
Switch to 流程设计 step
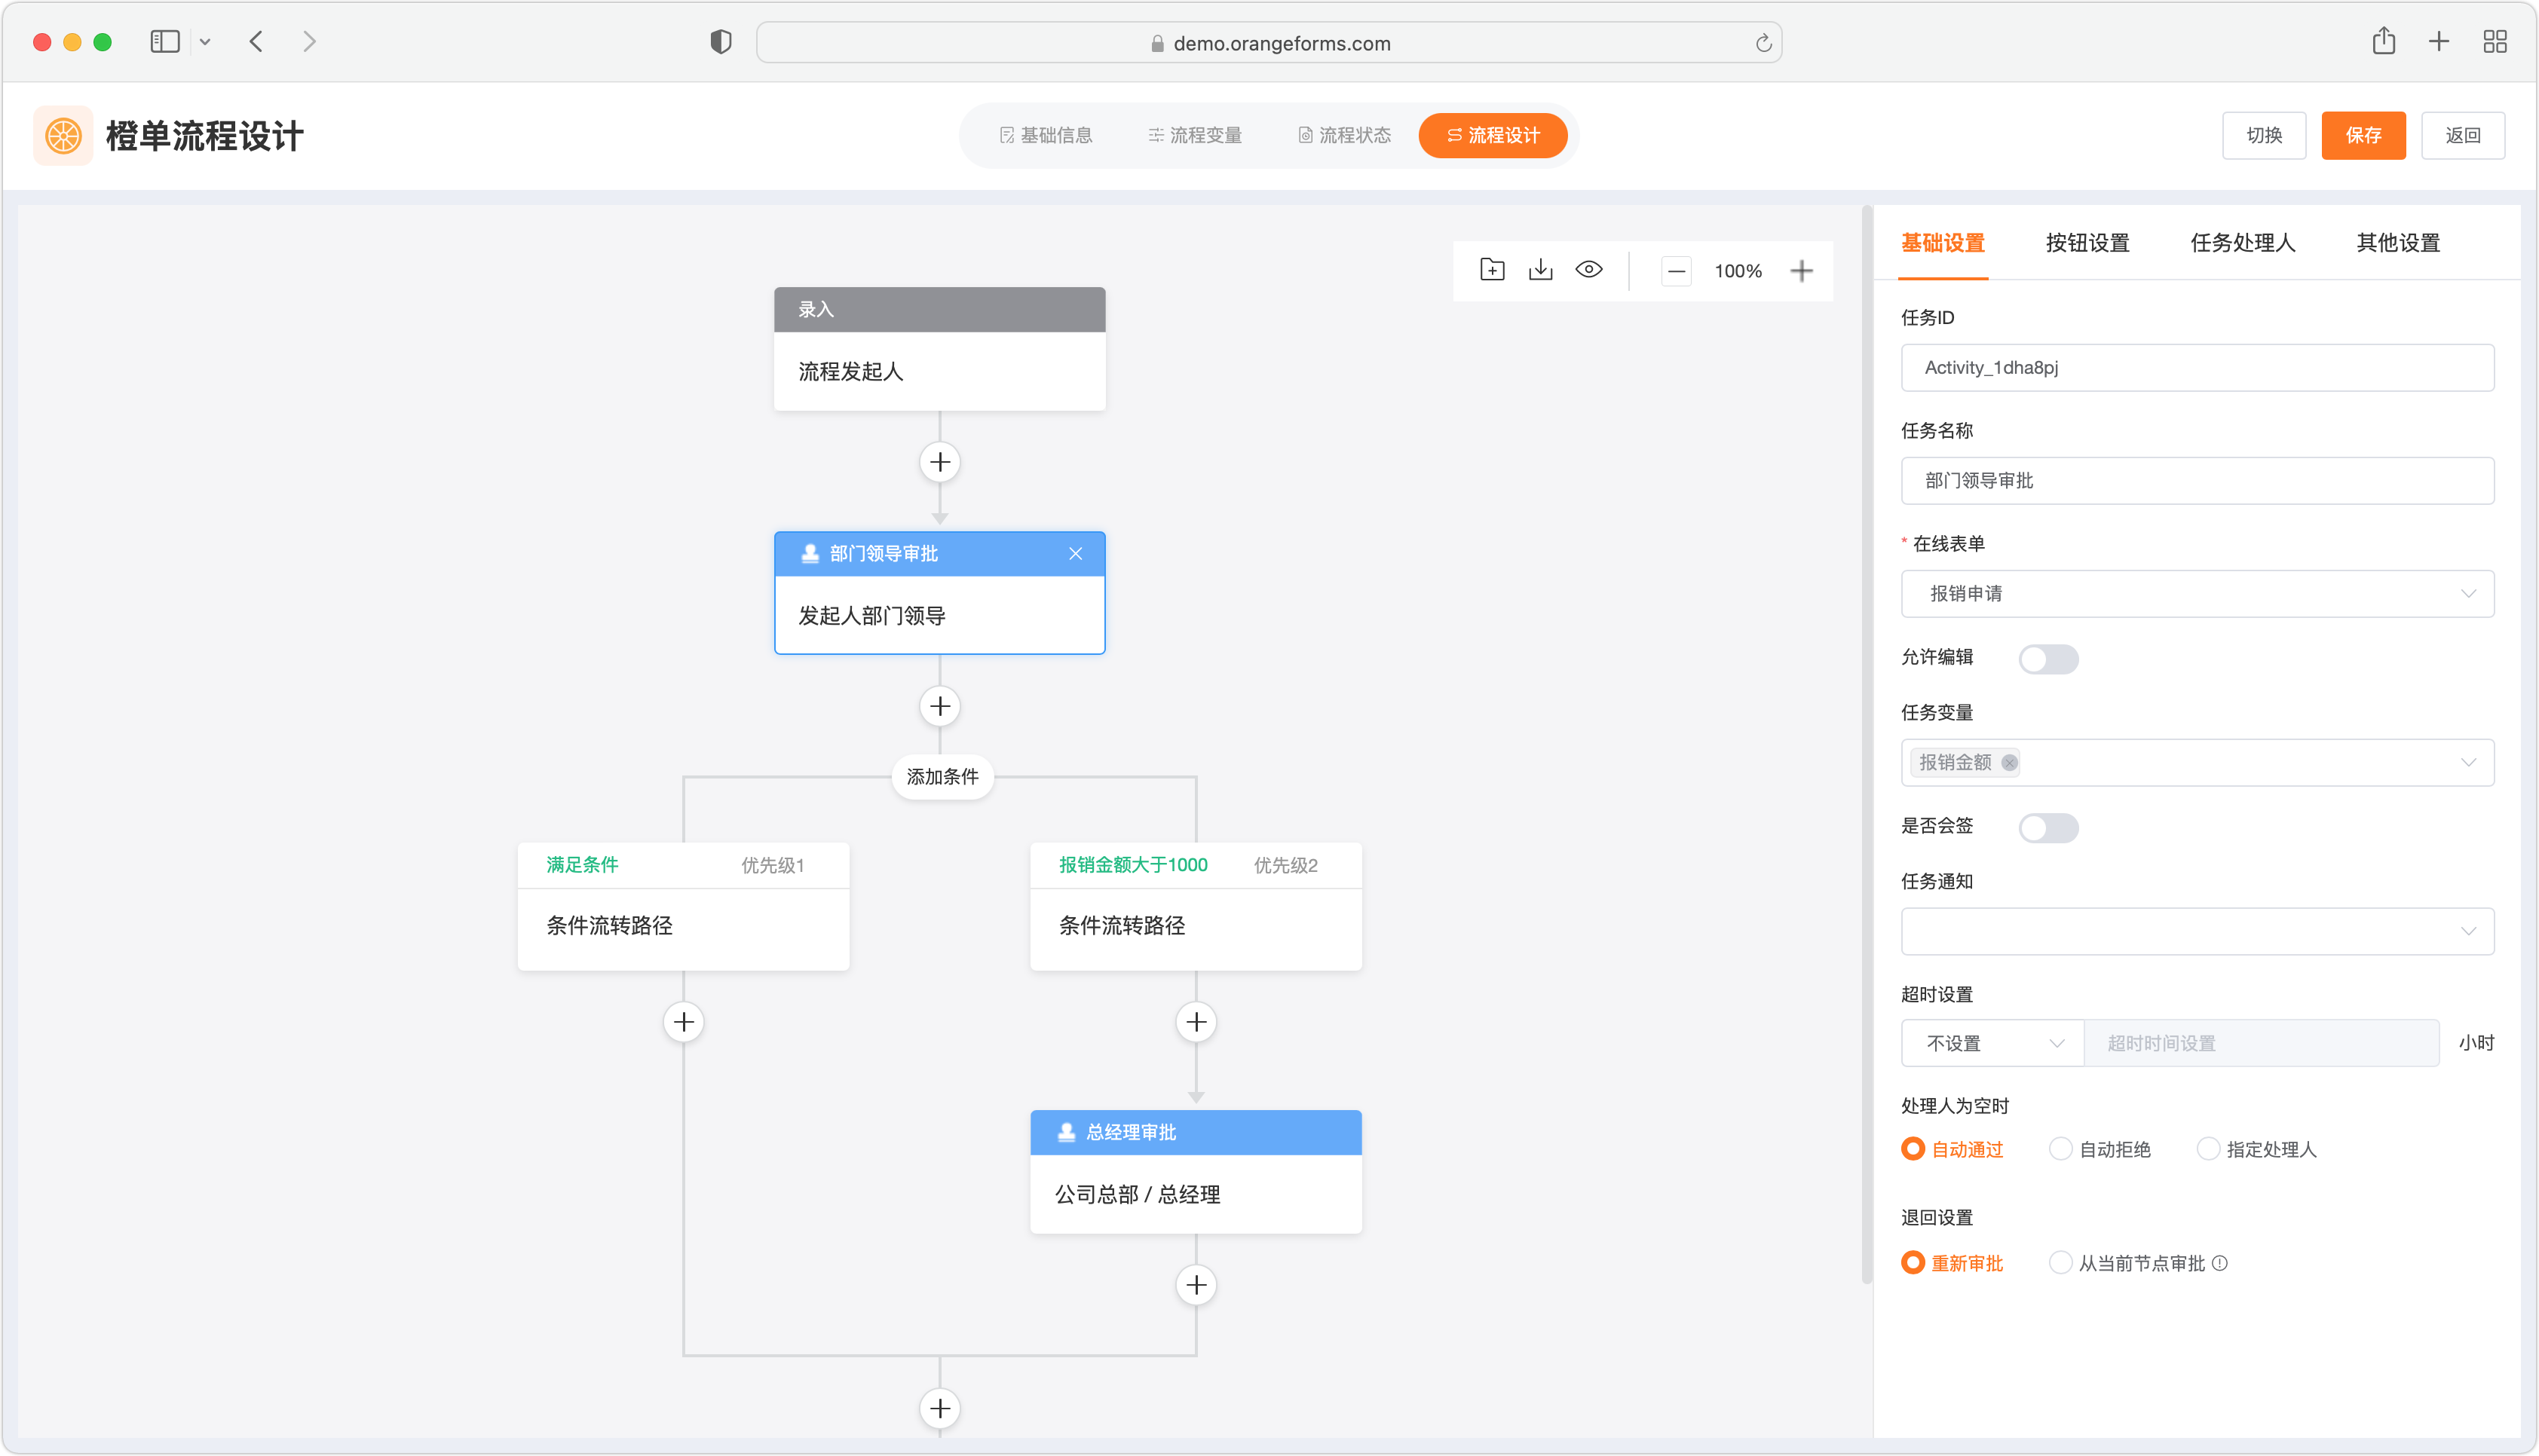click(x=1492, y=135)
